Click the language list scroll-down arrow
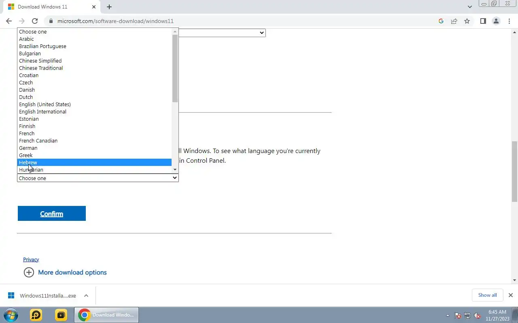This screenshot has height=323, width=518. point(175,170)
